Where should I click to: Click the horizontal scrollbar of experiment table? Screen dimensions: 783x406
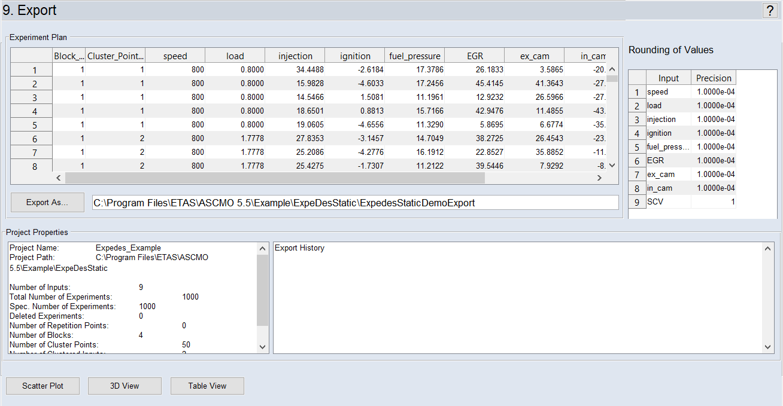click(x=275, y=178)
